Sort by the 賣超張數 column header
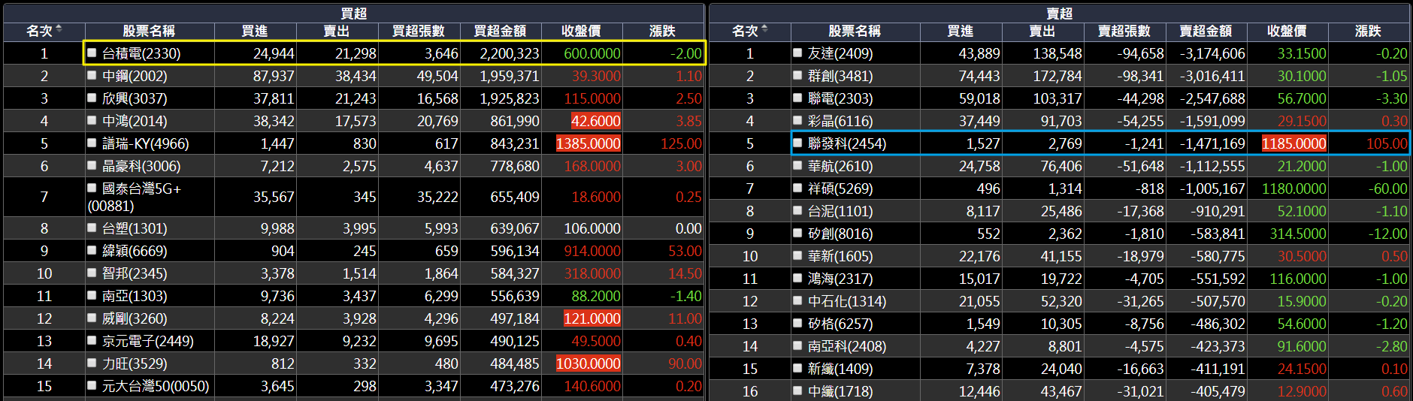The width and height of the screenshot is (1413, 401). point(1124,31)
